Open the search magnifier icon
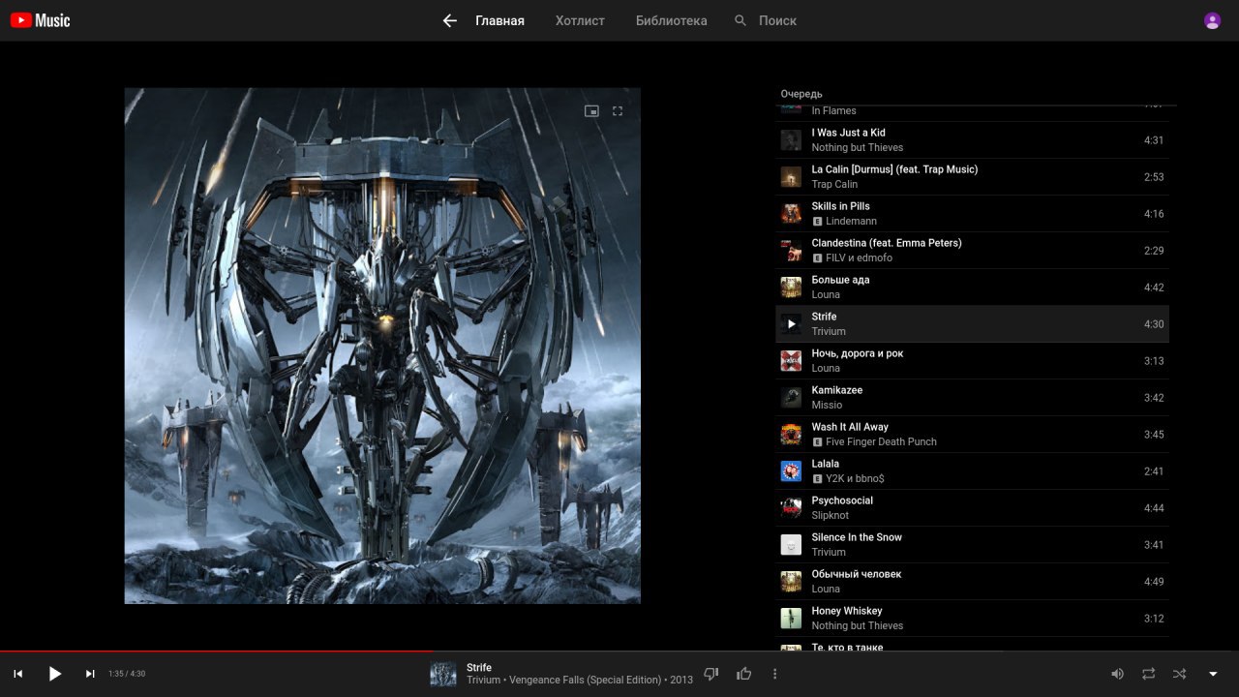 tap(740, 20)
